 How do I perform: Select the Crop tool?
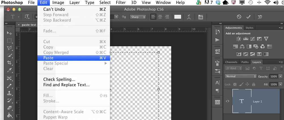point(9,63)
